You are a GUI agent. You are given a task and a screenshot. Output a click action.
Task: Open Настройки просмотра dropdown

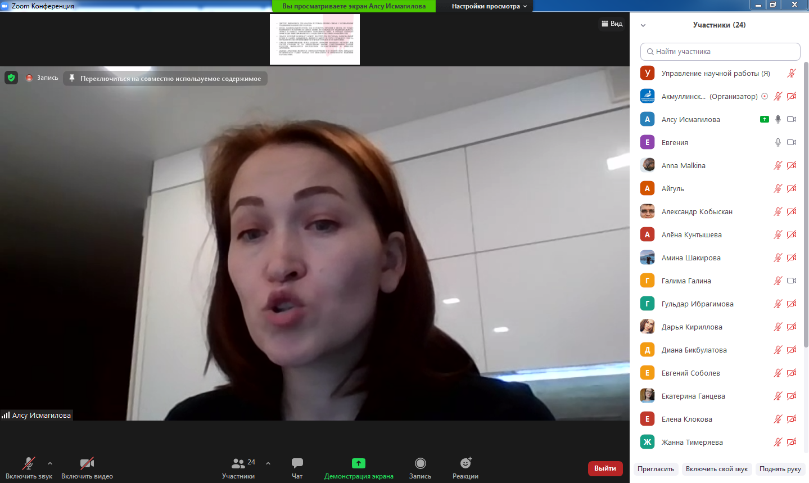[x=489, y=6]
